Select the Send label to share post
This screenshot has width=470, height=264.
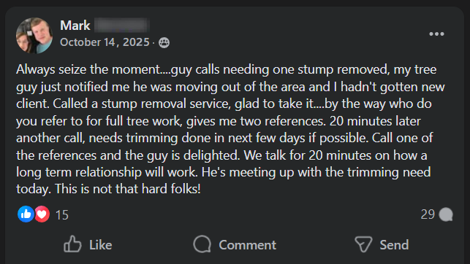click(394, 245)
